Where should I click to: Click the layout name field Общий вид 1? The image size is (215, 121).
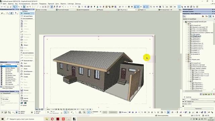[x=203, y=99]
